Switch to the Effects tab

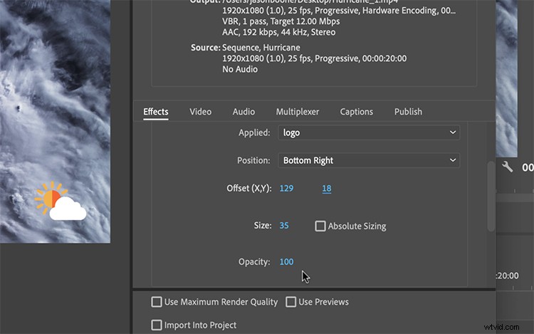pyautogui.click(x=156, y=112)
